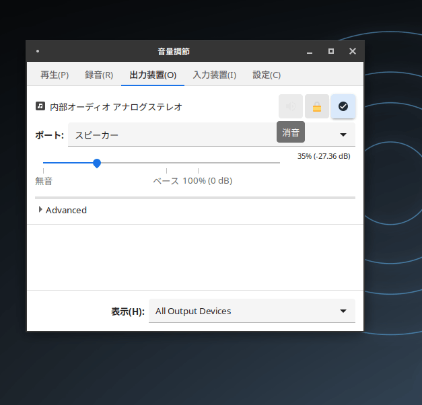
Task: Click the 無音 end of the volume slider
Action: pos(43,163)
